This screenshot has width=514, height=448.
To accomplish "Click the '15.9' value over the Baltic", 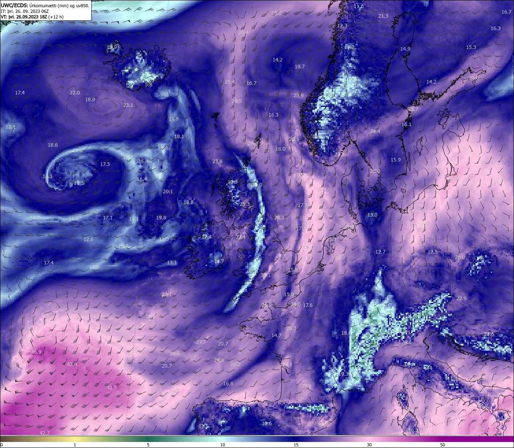I will [396, 160].
